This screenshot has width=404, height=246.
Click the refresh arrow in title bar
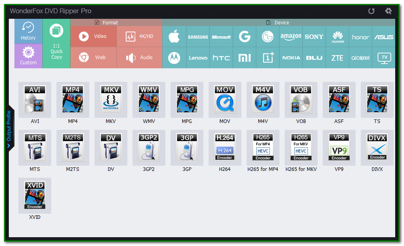pyautogui.click(x=371, y=11)
